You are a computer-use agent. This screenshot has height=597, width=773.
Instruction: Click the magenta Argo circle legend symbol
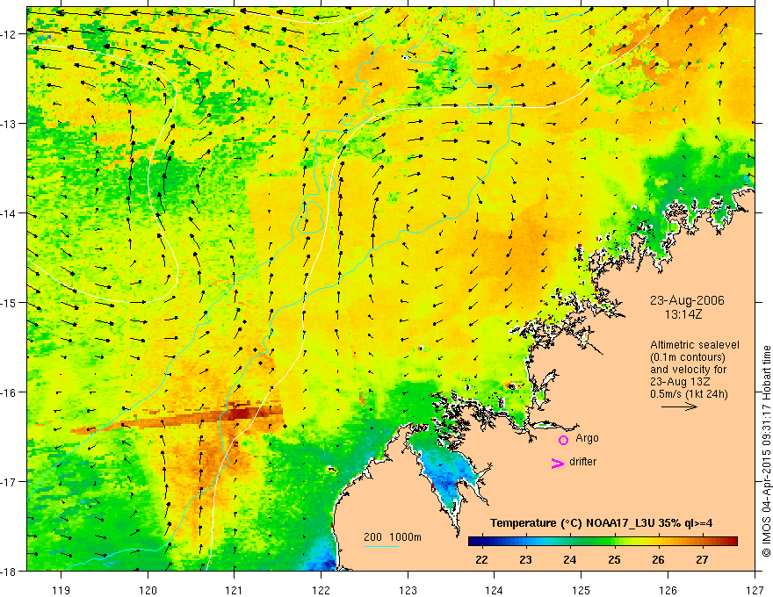coord(563,440)
